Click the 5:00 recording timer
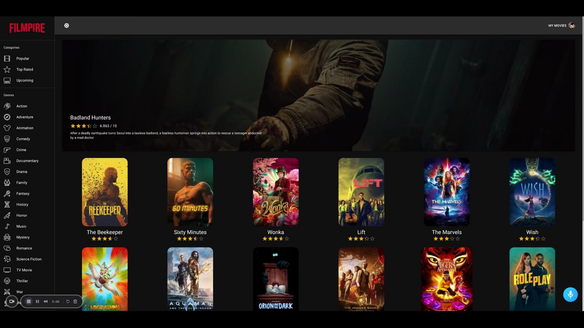 [x=56, y=302]
